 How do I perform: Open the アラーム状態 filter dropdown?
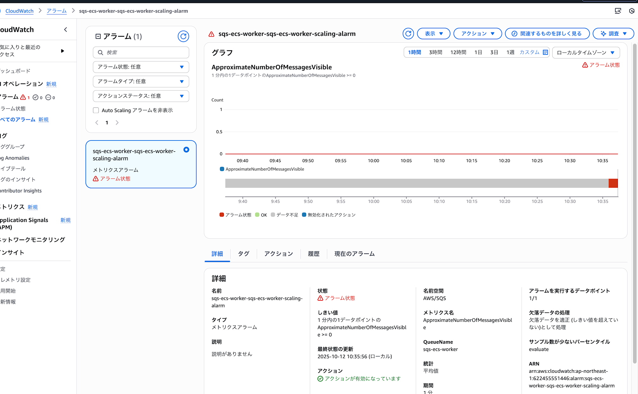141,67
